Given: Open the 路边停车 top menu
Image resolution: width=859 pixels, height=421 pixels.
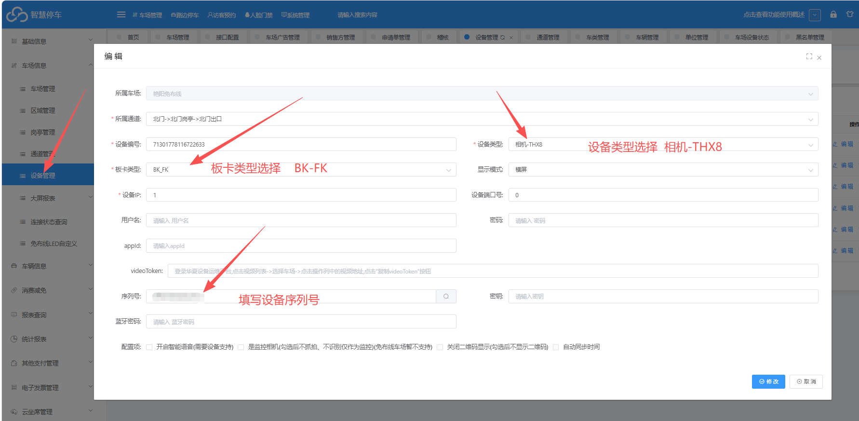Looking at the screenshot, I should click(185, 15).
